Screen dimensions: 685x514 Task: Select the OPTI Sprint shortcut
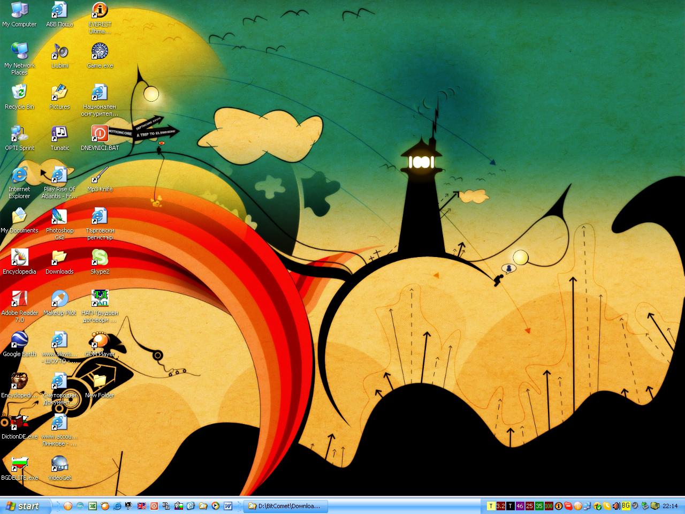pyautogui.click(x=19, y=139)
